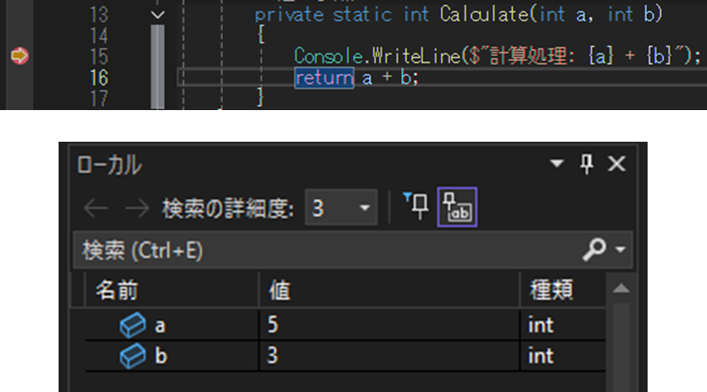Select the variable a cube icon
The image size is (707, 392).
click(x=132, y=325)
